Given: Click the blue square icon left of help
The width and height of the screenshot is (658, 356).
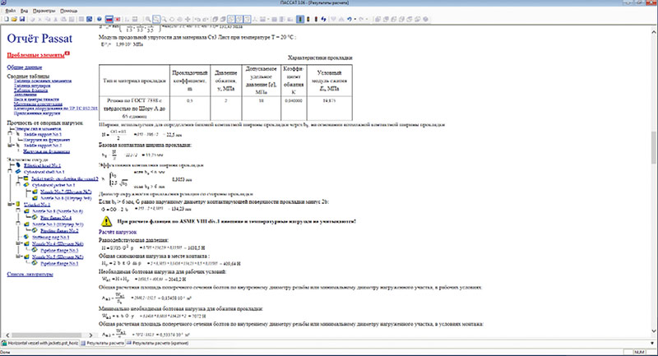Looking at the screenshot, I should (x=90, y=19).
